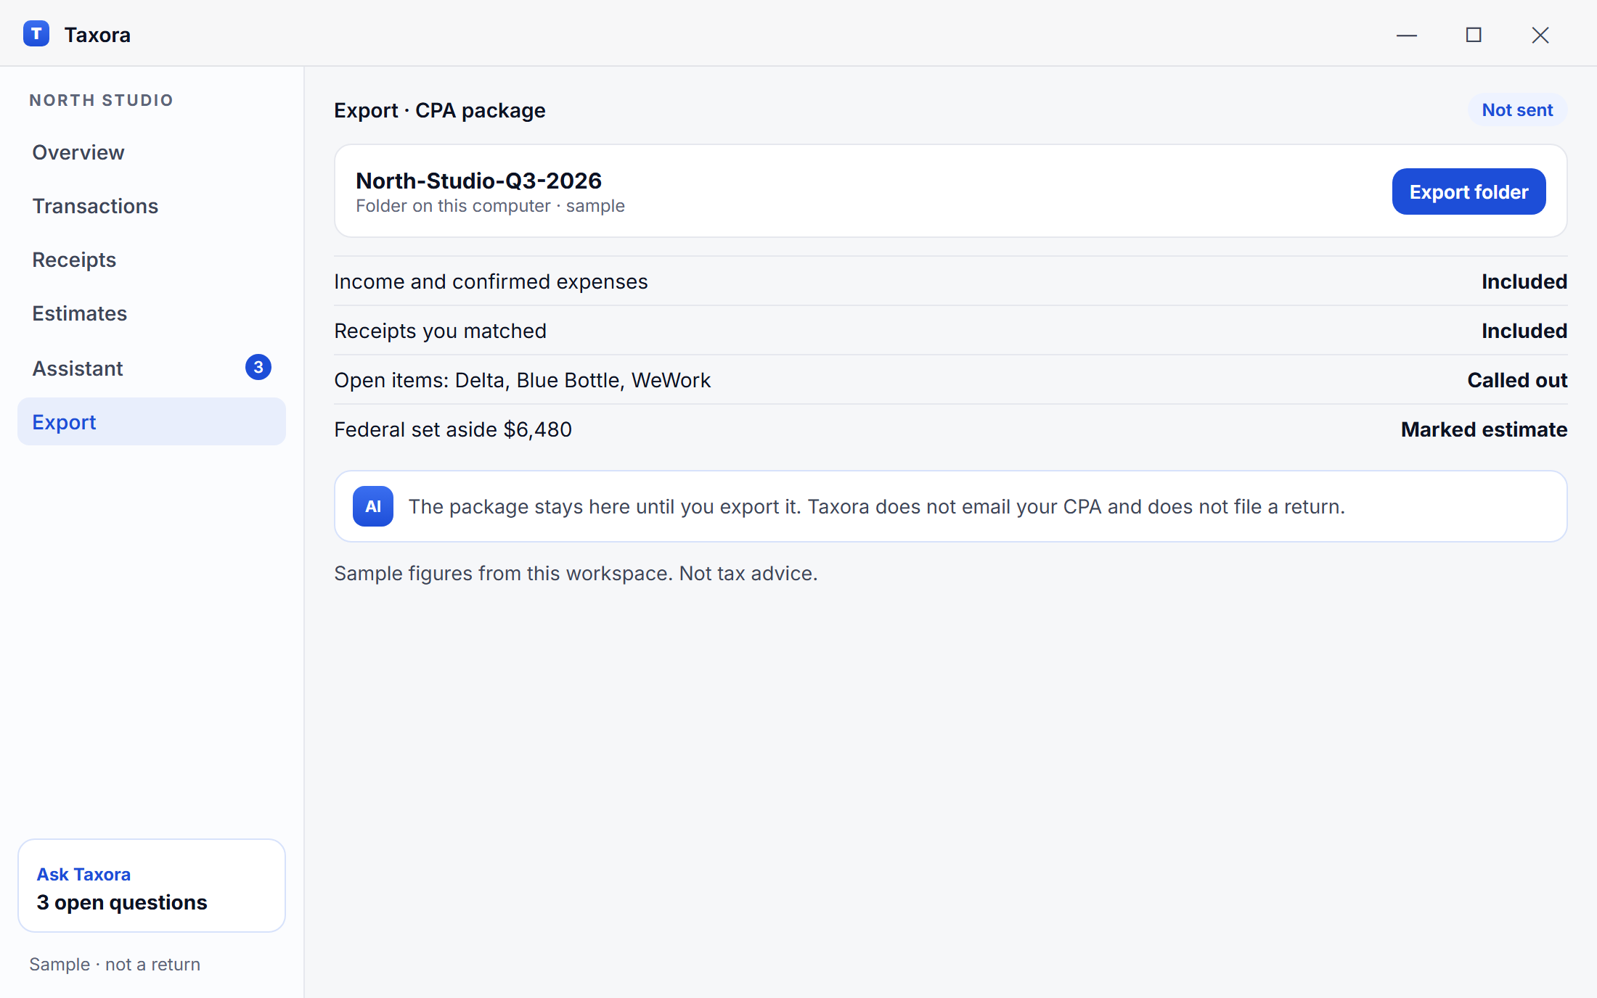Close the Taxora window
The height and width of the screenshot is (998, 1597).
pos(1540,35)
